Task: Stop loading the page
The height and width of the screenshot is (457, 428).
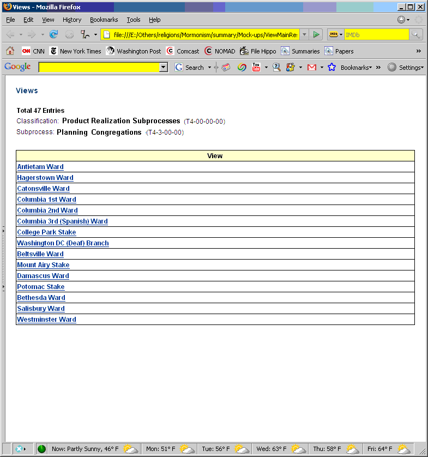Action: pos(69,35)
